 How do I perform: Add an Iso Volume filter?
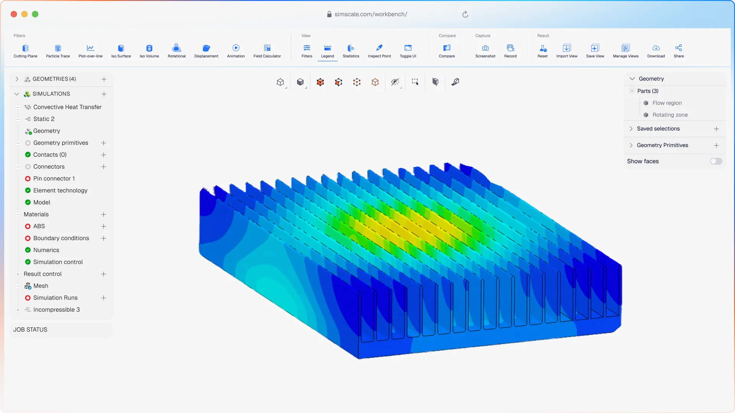coord(149,51)
